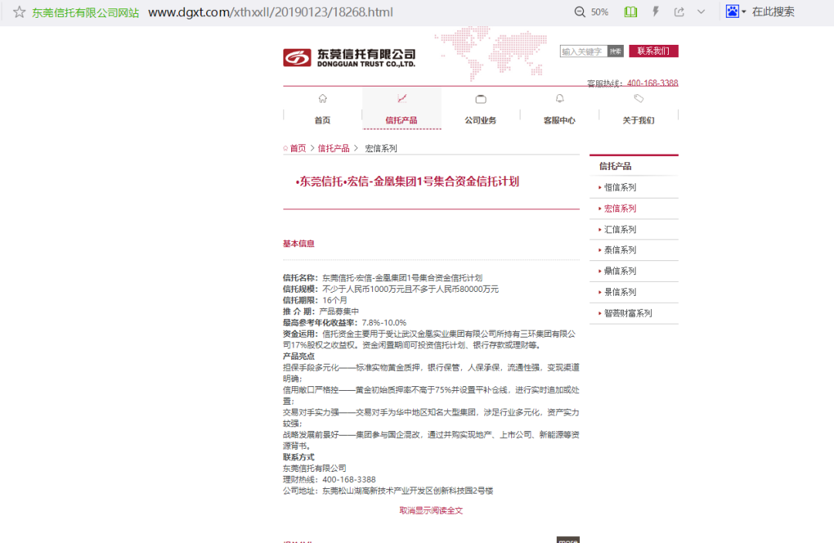Screen dimensions: 834x543
Task: Select 智荟财富系列 in sidebar
Action: pos(628,314)
